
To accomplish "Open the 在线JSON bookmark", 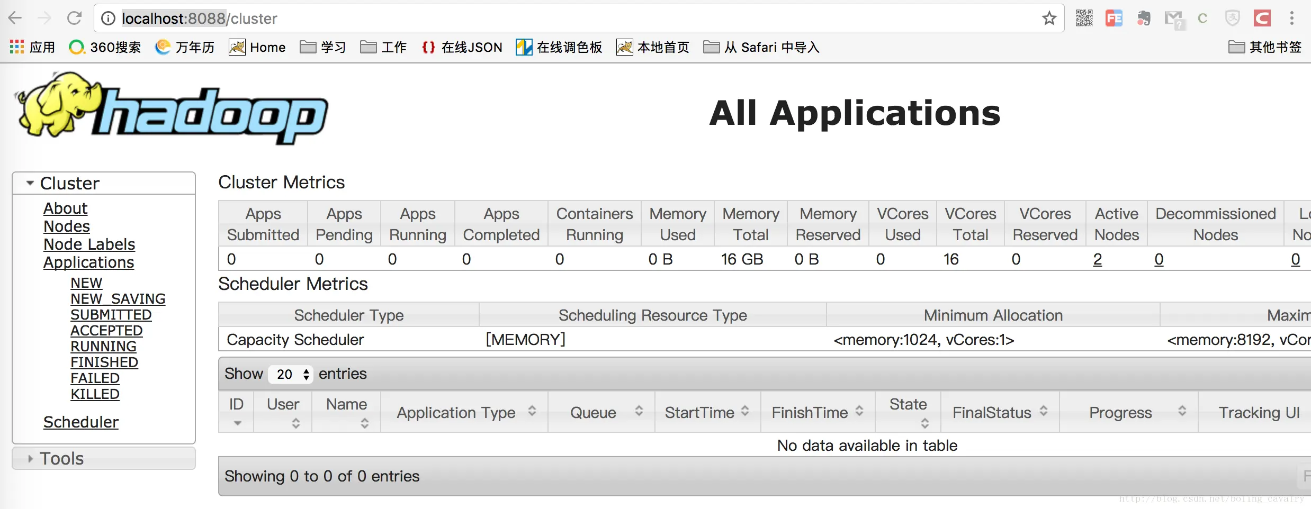I will [462, 47].
